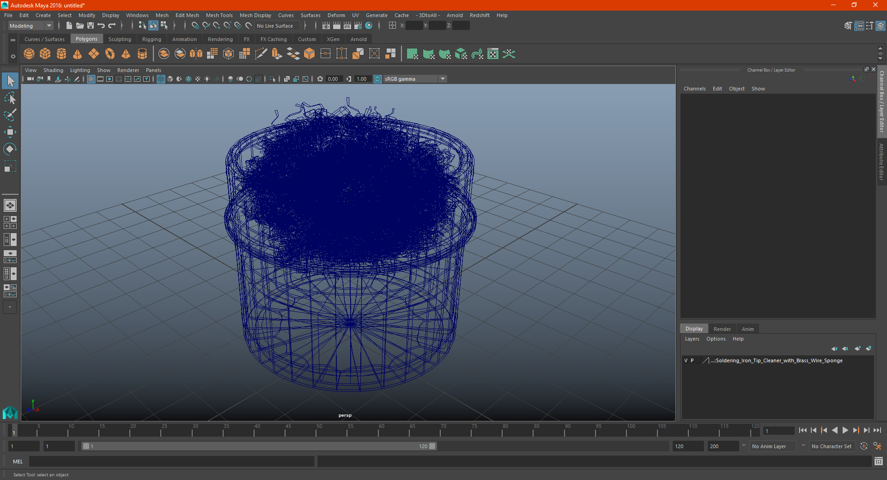Switch to the Rigging shelf tab
The image size is (887, 480).
point(152,39)
